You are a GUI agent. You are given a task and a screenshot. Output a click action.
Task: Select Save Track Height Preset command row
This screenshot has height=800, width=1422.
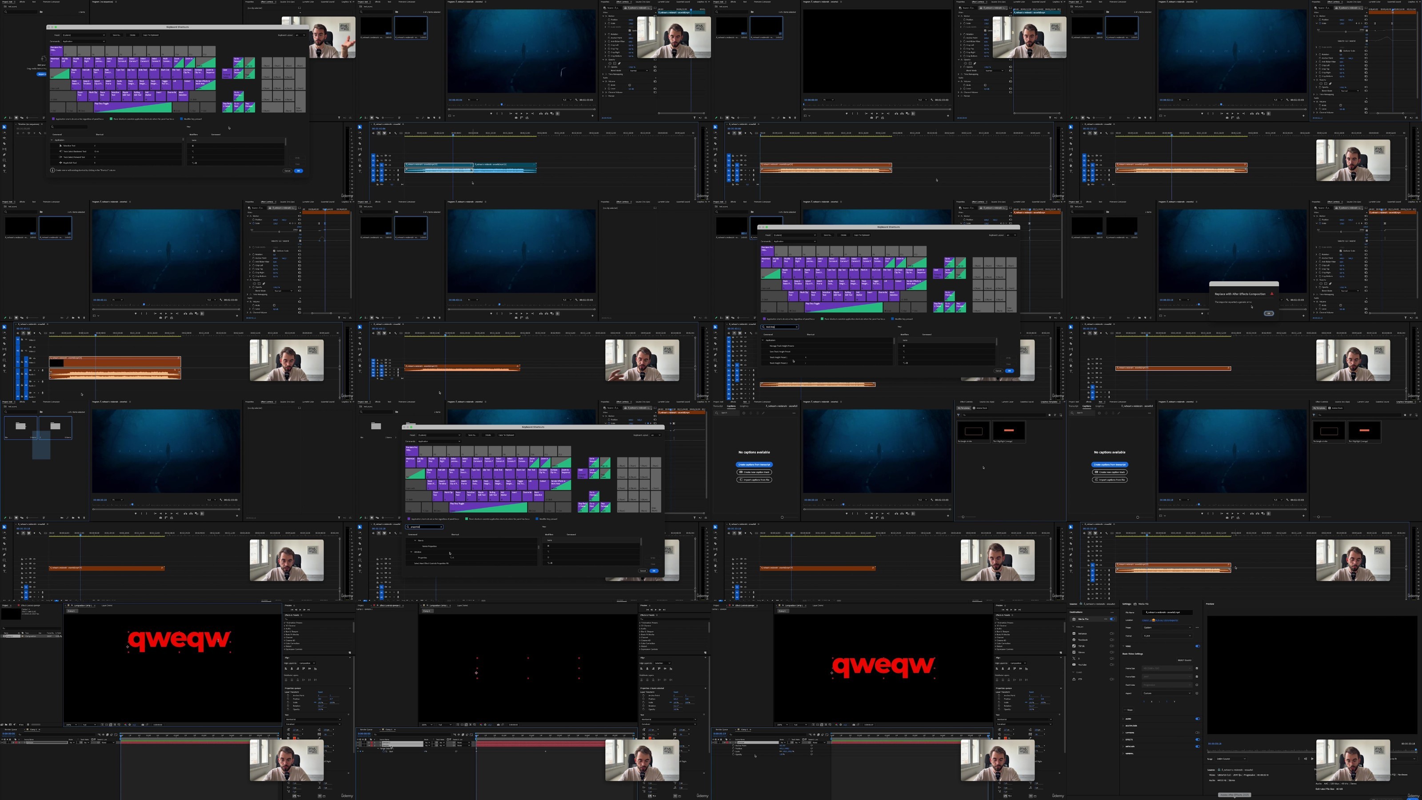pos(827,351)
